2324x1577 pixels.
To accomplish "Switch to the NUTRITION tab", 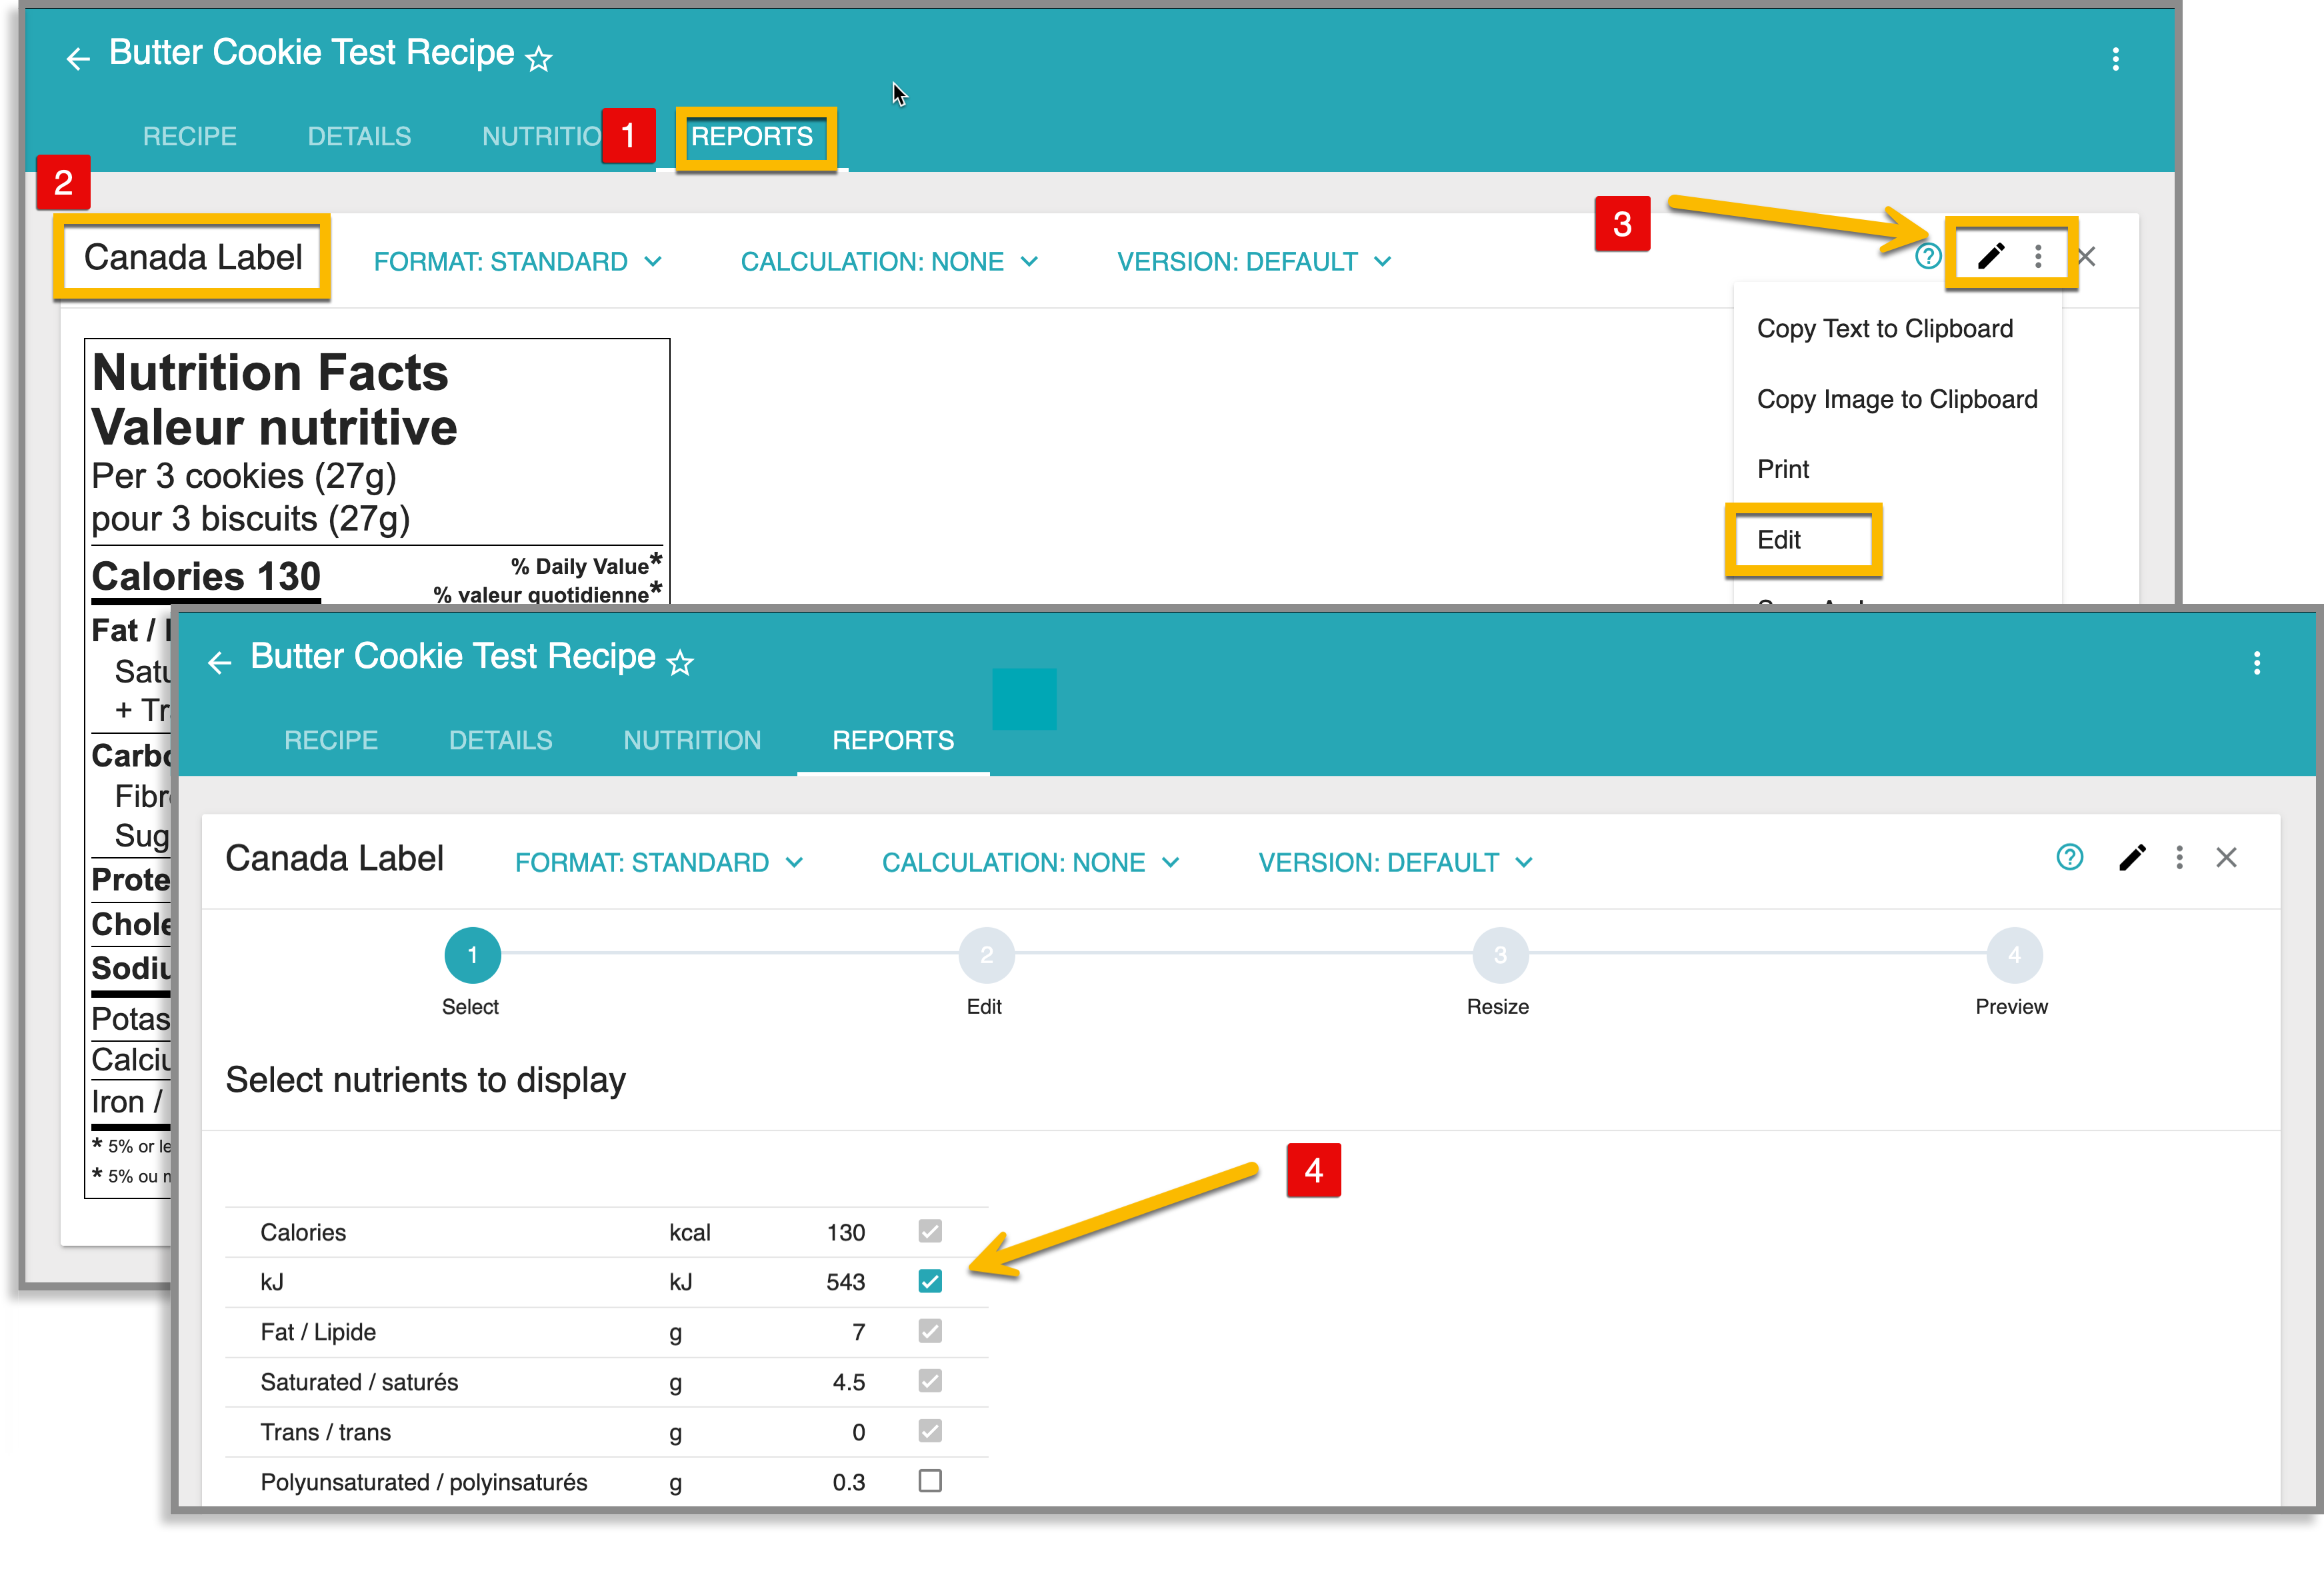I will [x=692, y=740].
